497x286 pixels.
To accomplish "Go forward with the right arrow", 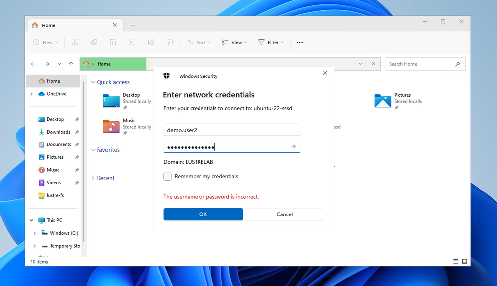I will 47,64.
